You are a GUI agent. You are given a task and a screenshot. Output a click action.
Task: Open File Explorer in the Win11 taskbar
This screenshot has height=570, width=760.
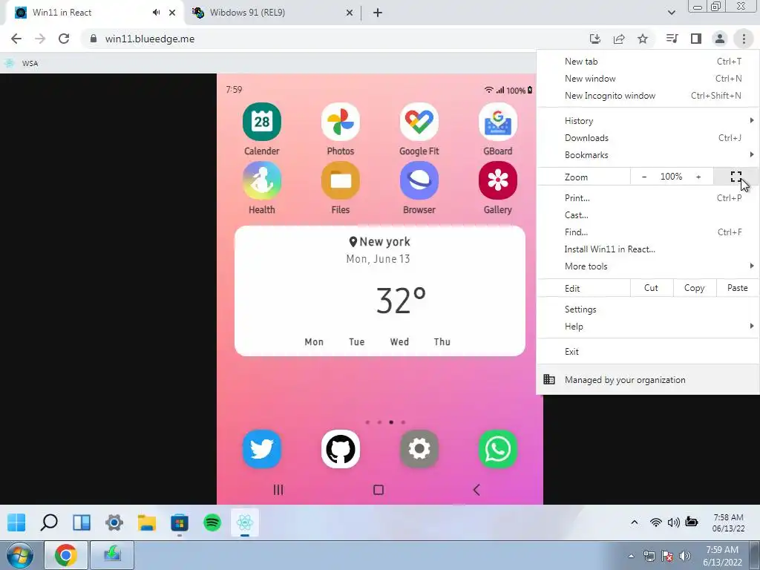pyautogui.click(x=147, y=522)
